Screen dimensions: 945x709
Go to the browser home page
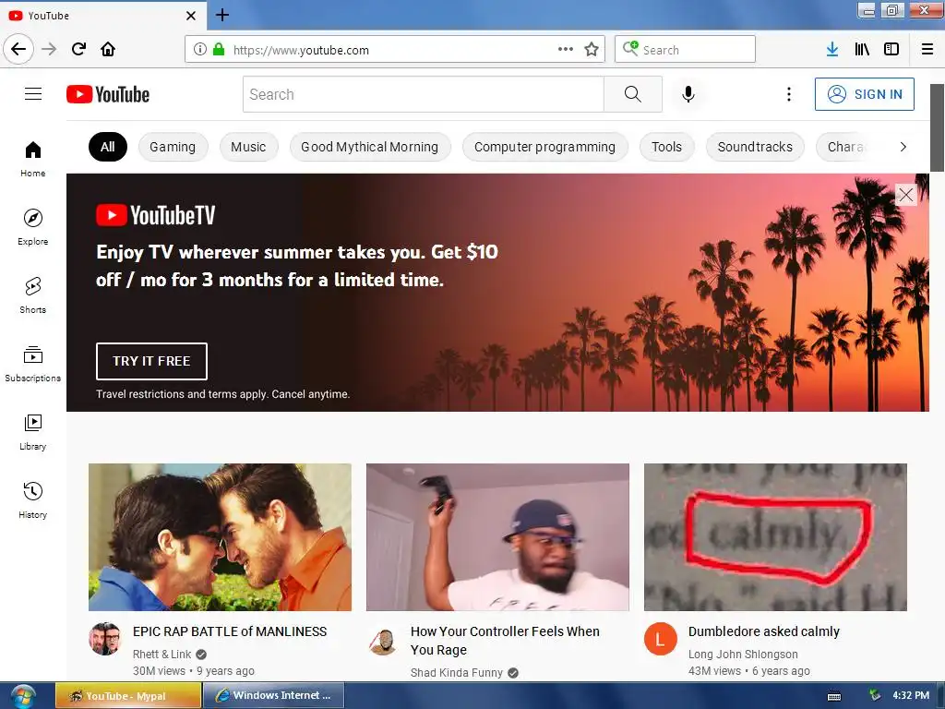[108, 49]
